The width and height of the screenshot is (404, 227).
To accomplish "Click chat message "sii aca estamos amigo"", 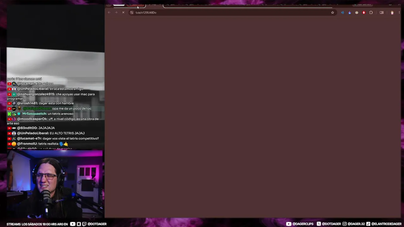I will click(x=66, y=89).
